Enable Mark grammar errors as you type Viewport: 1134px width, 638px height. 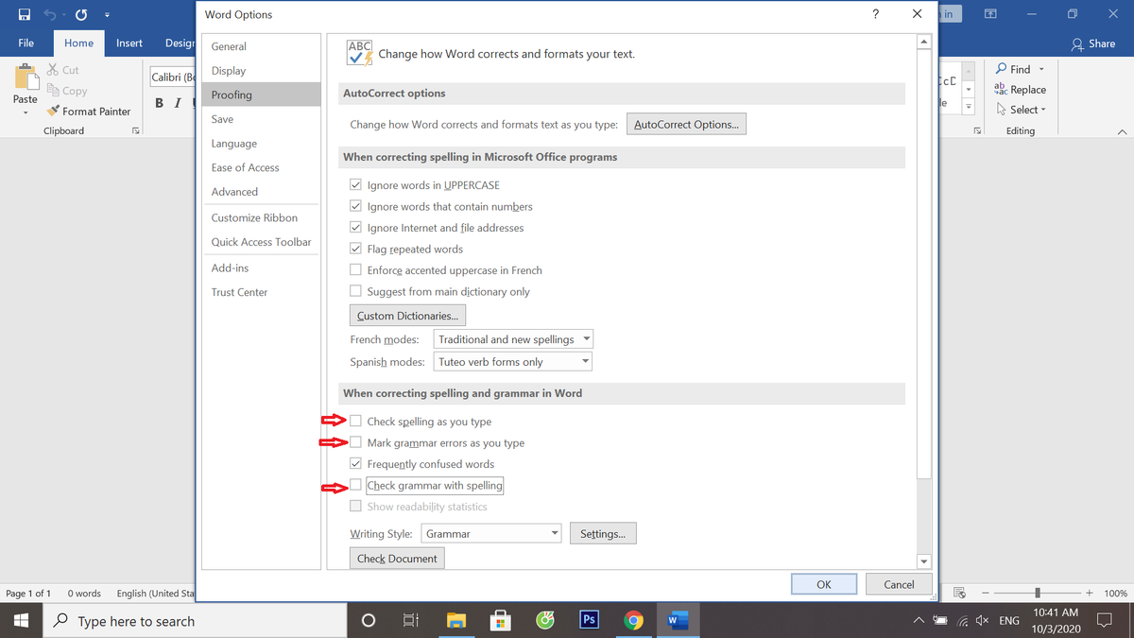(356, 442)
